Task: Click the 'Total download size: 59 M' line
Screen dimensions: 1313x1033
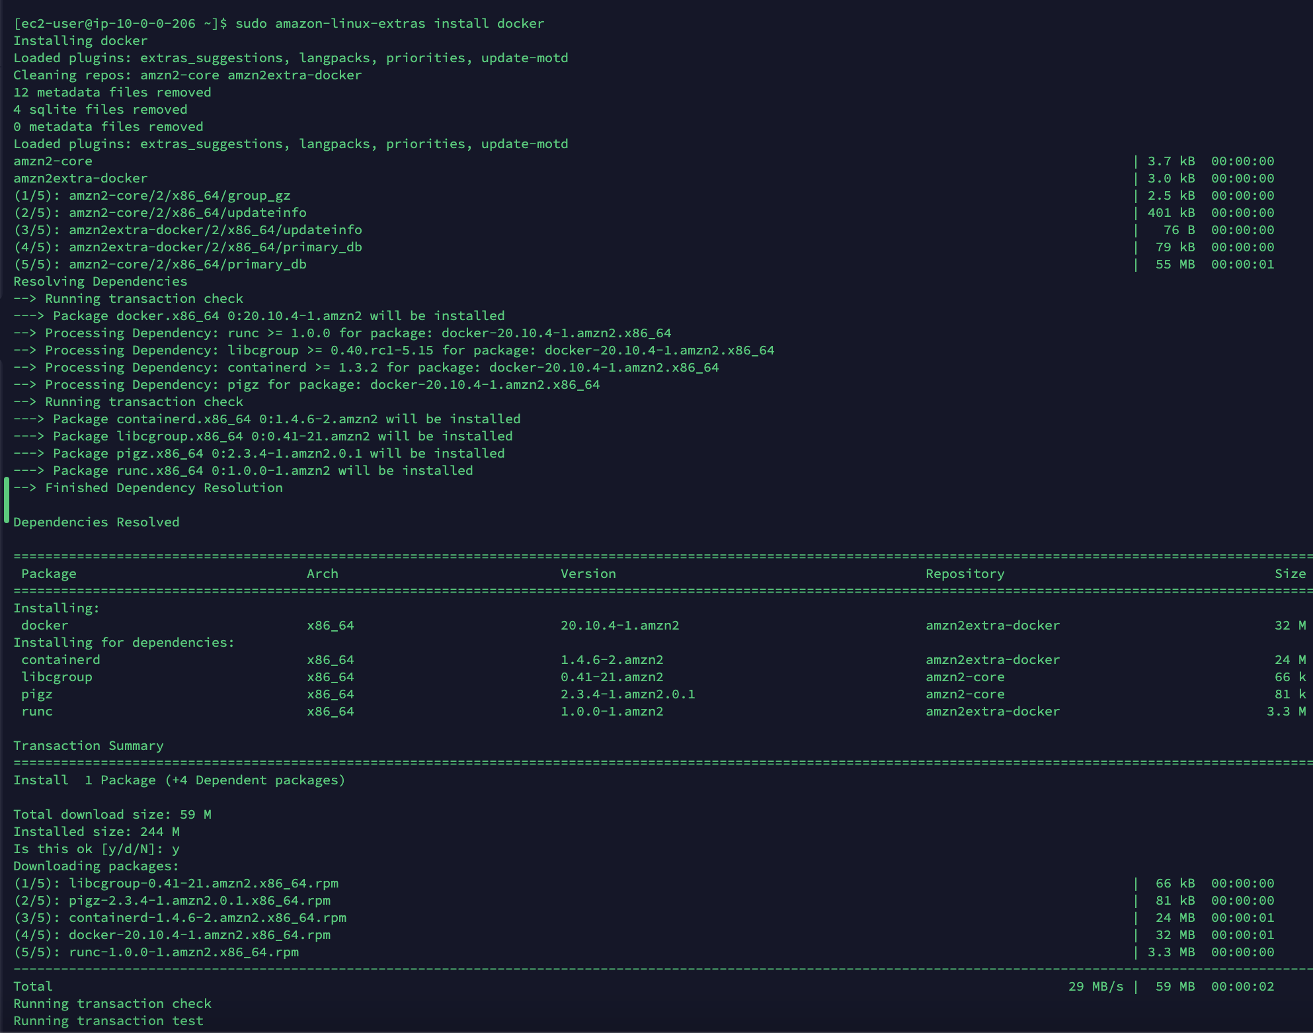Action: click(x=112, y=815)
